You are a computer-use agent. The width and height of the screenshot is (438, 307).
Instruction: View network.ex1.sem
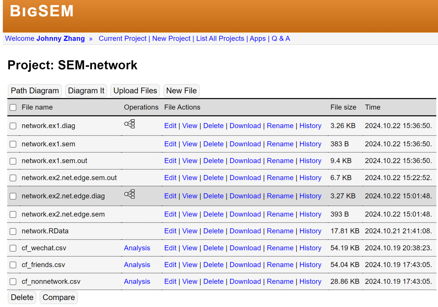pyautogui.click(x=190, y=144)
